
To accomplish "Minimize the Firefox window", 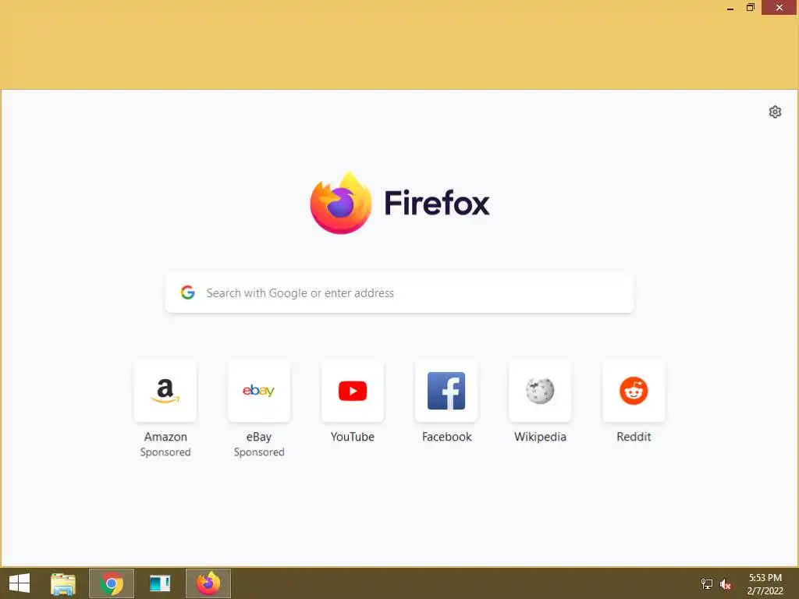I will (730, 8).
